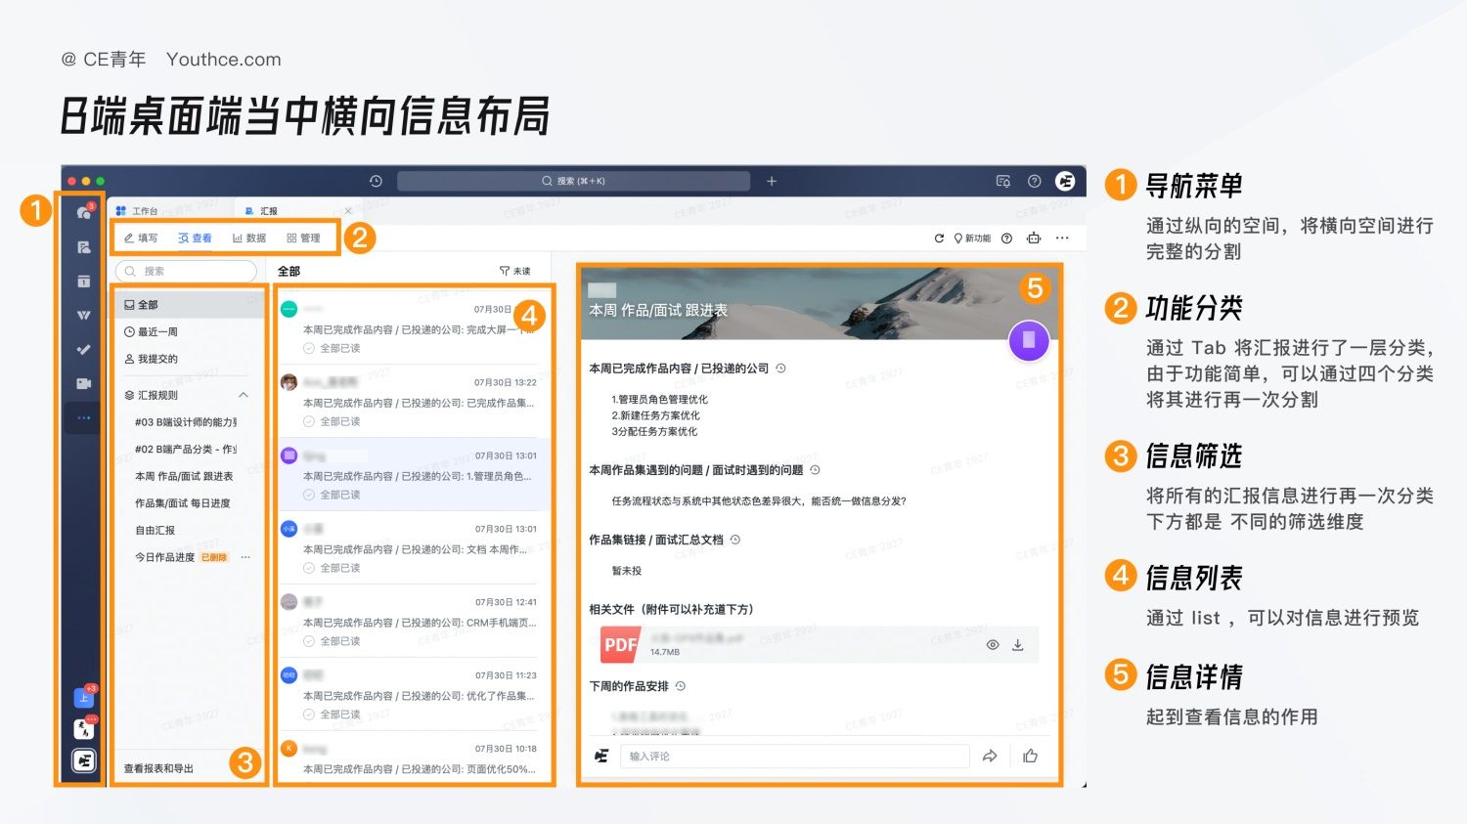Select the 查看 tab

(x=195, y=238)
